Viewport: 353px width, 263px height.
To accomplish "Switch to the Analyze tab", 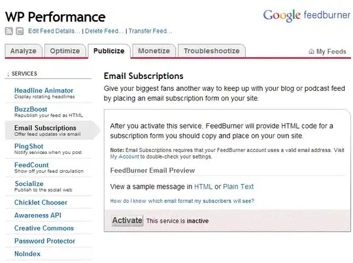I will [24, 51].
